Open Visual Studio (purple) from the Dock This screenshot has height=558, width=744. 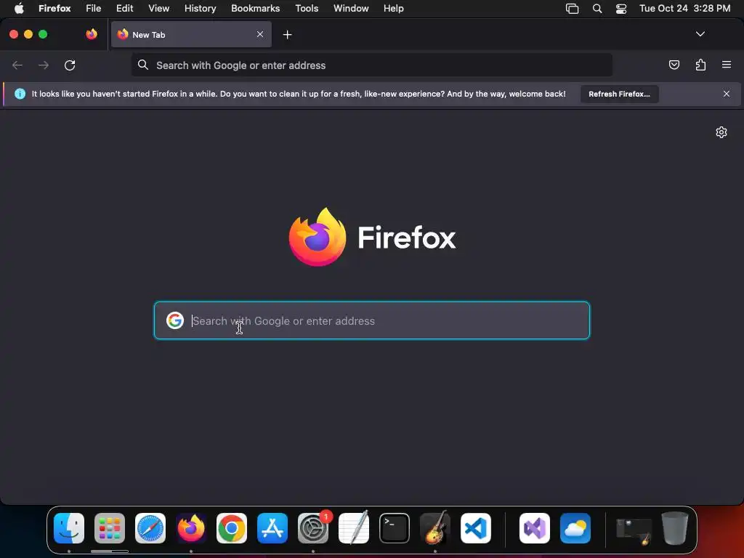[535, 528]
